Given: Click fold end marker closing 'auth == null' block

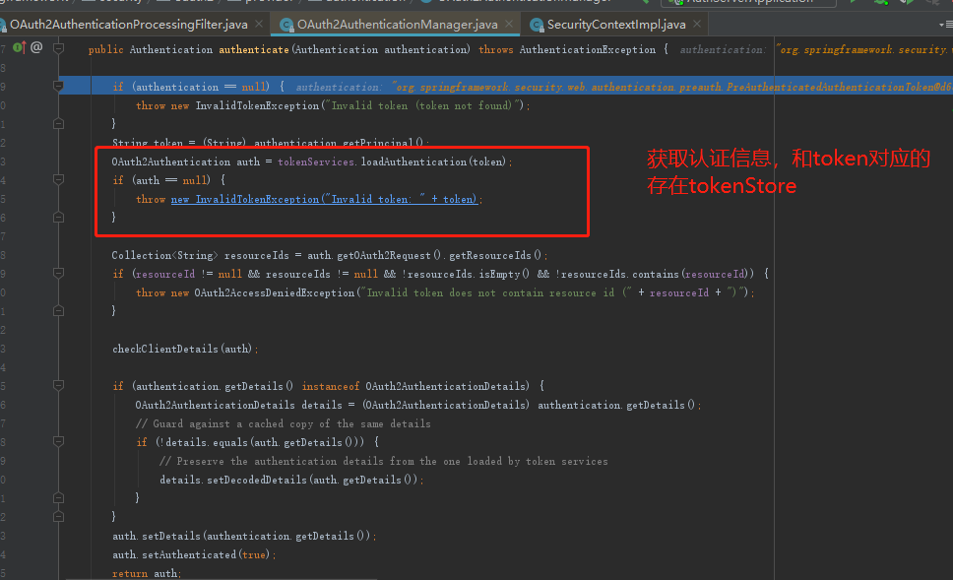Looking at the screenshot, I should (58, 217).
